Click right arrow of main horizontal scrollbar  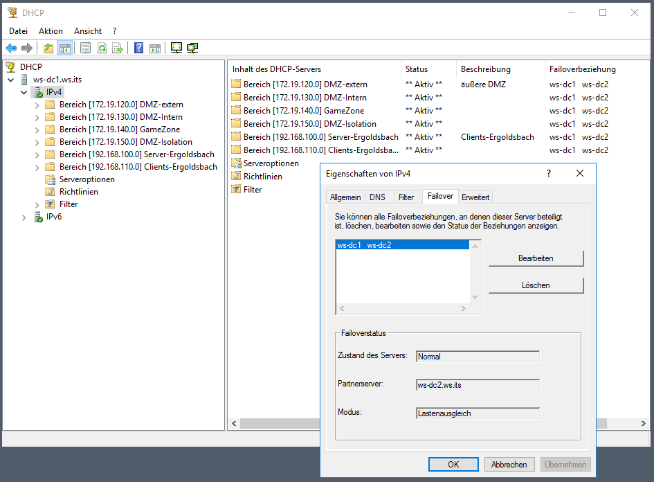643,424
